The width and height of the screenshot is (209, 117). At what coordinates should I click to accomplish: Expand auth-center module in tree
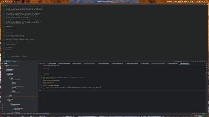click(5, 68)
